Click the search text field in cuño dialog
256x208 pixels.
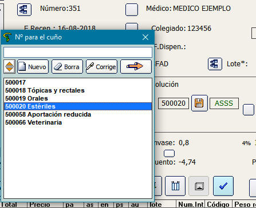(x=78, y=52)
